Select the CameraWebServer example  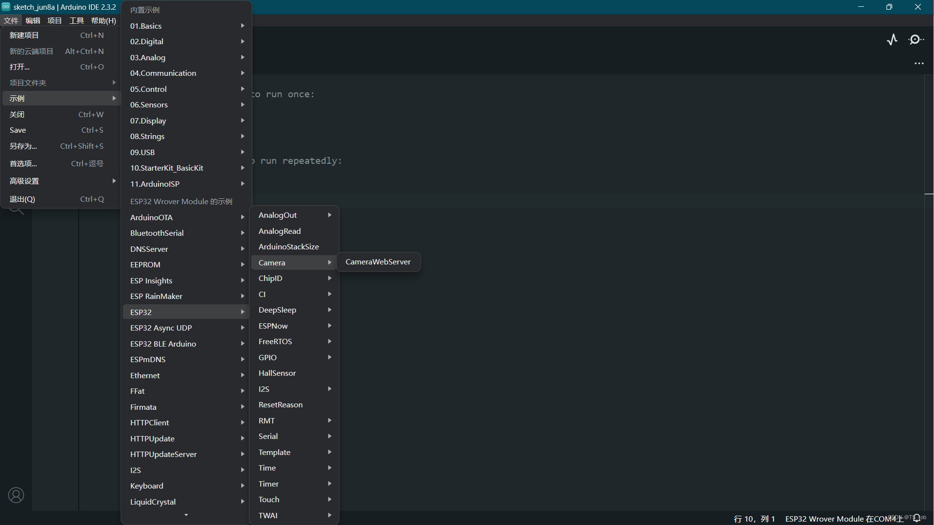378,262
